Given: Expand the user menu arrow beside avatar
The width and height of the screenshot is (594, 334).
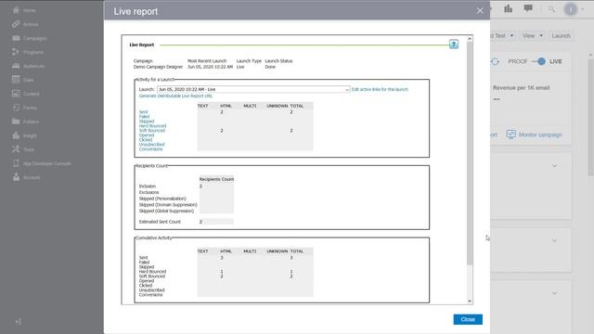Looking at the screenshot, I should pyautogui.click(x=582, y=10).
